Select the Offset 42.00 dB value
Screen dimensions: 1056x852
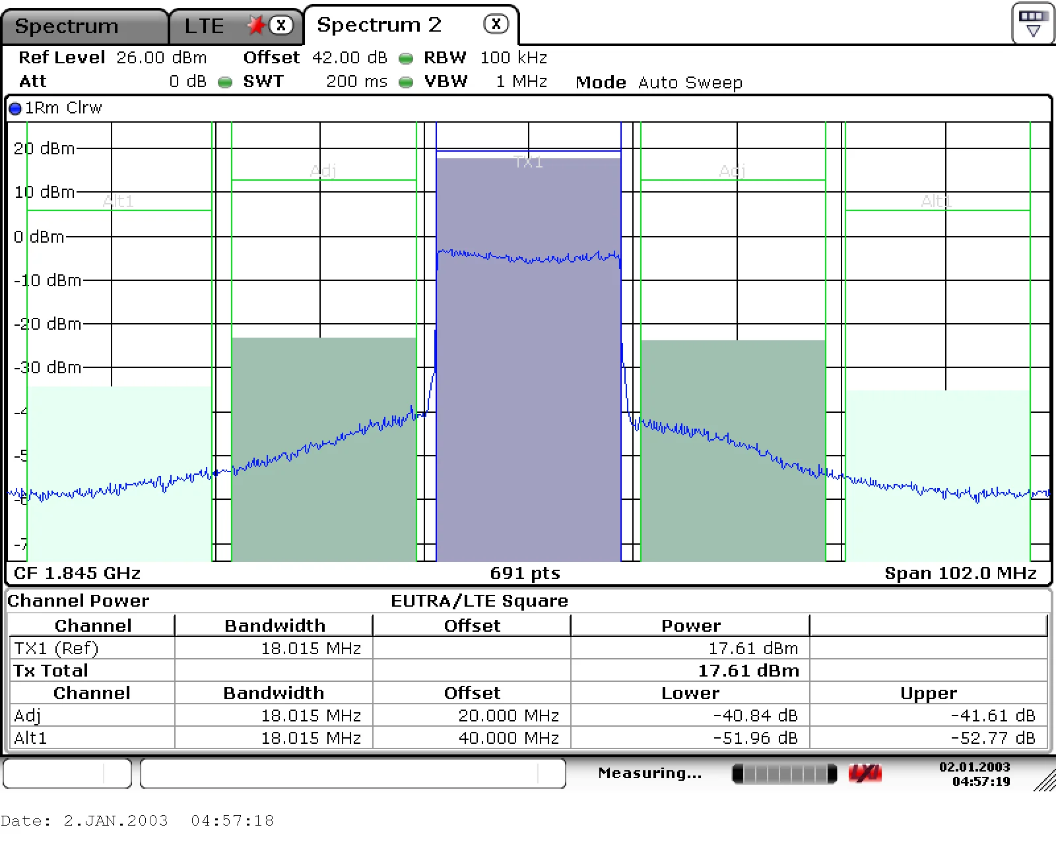coord(350,57)
